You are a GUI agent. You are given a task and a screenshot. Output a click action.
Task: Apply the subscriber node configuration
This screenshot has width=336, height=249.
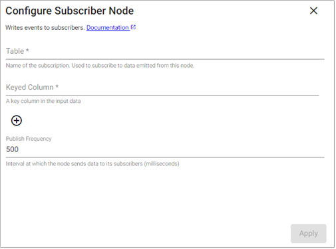(x=308, y=233)
